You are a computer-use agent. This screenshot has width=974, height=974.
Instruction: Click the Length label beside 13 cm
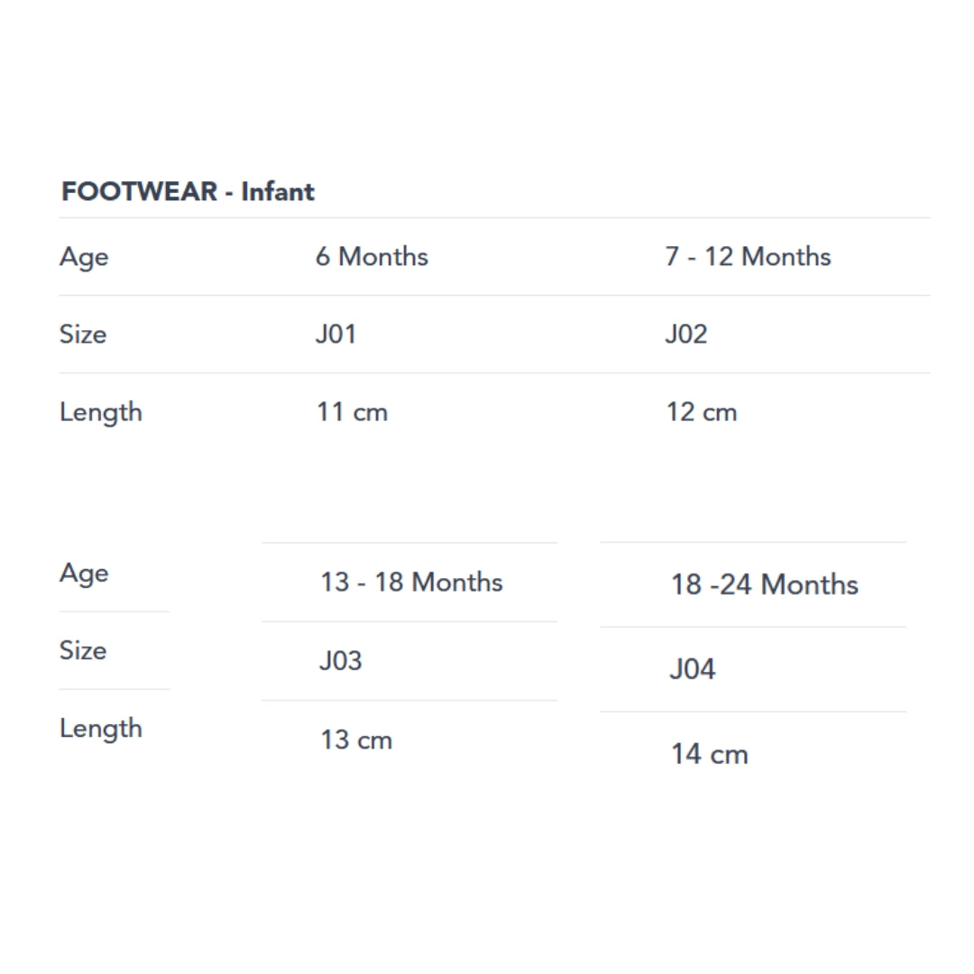[x=101, y=729]
